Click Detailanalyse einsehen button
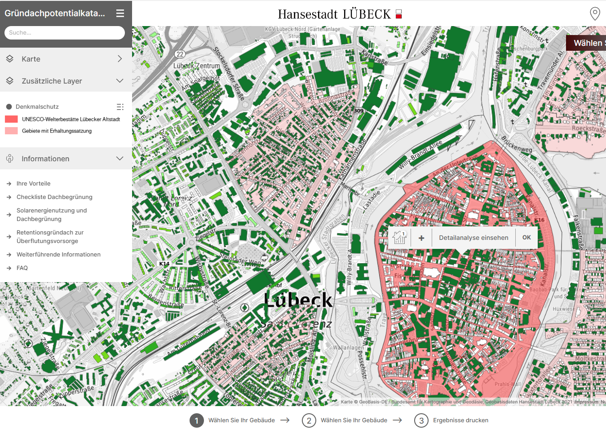The width and height of the screenshot is (606, 429). pos(473,238)
